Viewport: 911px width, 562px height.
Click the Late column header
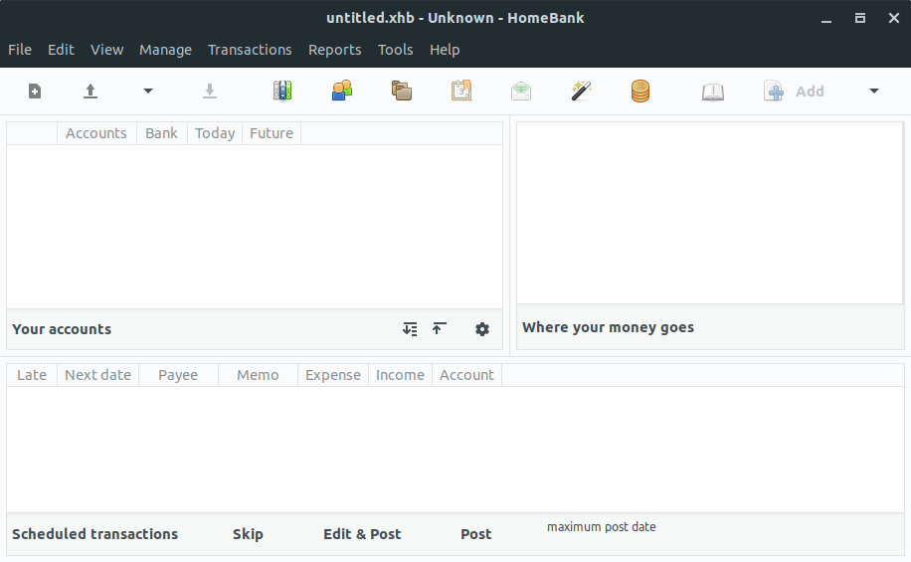pos(32,375)
